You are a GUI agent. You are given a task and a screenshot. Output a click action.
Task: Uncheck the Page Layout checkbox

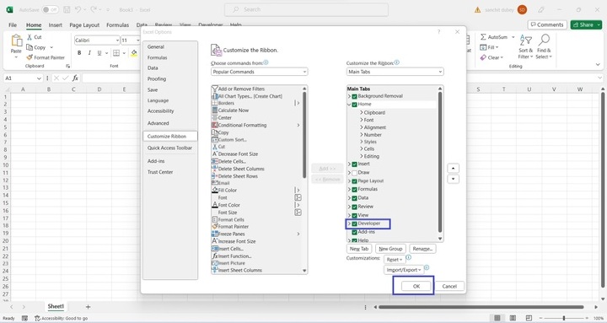click(x=354, y=181)
